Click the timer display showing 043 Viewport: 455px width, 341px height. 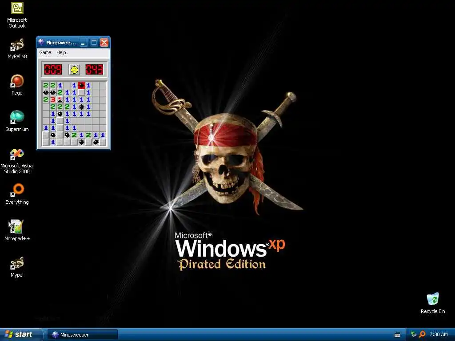(94, 70)
